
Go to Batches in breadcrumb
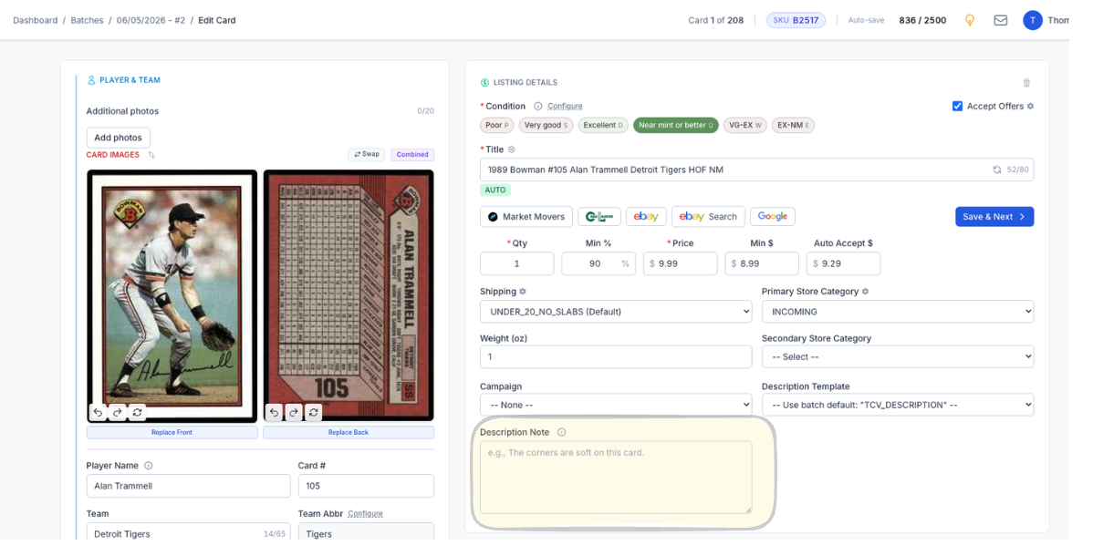pyautogui.click(x=88, y=20)
